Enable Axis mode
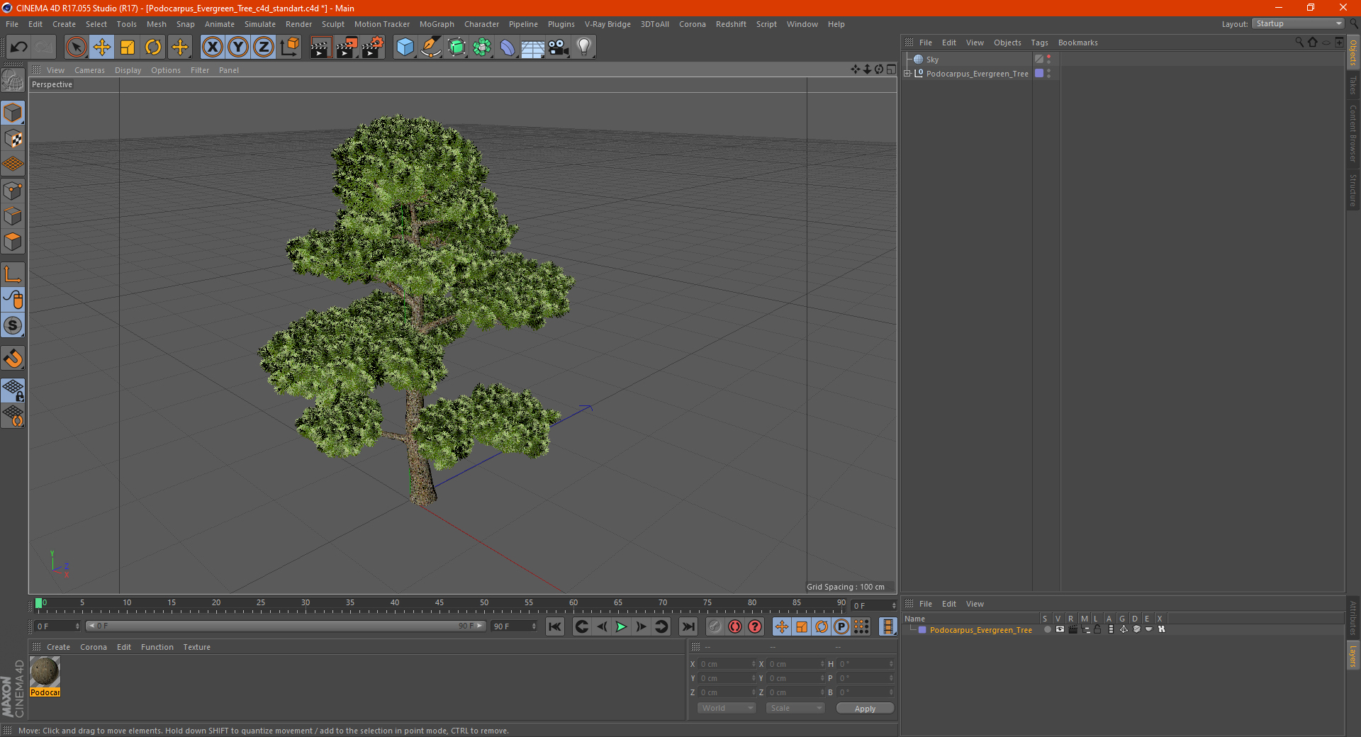1361x737 pixels. [x=13, y=274]
